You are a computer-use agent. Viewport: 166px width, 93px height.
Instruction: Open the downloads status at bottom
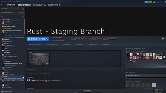(87, 91)
